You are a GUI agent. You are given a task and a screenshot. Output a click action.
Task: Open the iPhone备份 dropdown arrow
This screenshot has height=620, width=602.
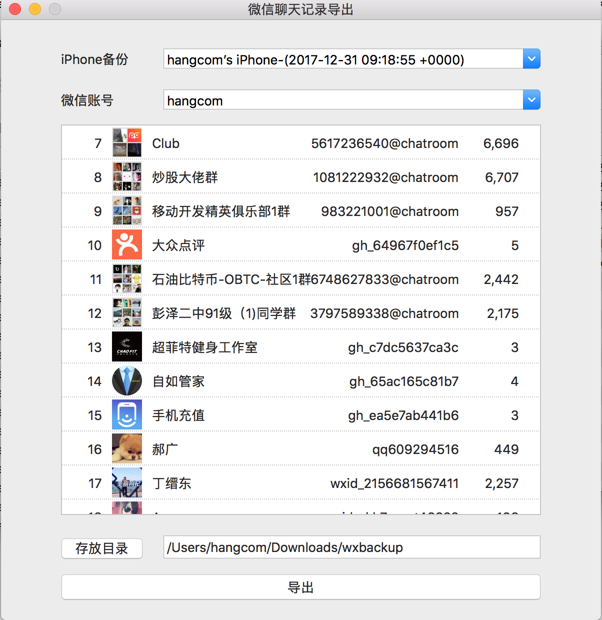pos(531,59)
